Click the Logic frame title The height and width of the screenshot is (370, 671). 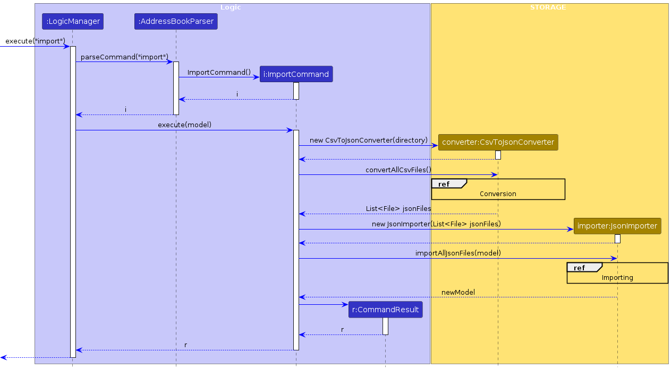[231, 7]
